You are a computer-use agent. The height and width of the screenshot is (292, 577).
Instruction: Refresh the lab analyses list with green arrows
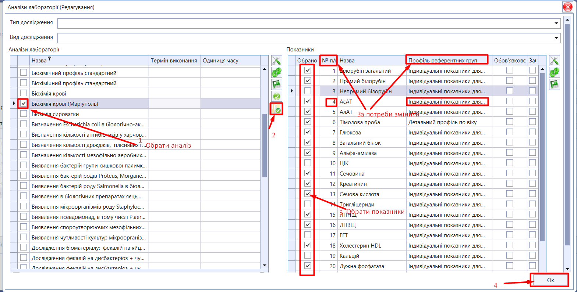276,72
